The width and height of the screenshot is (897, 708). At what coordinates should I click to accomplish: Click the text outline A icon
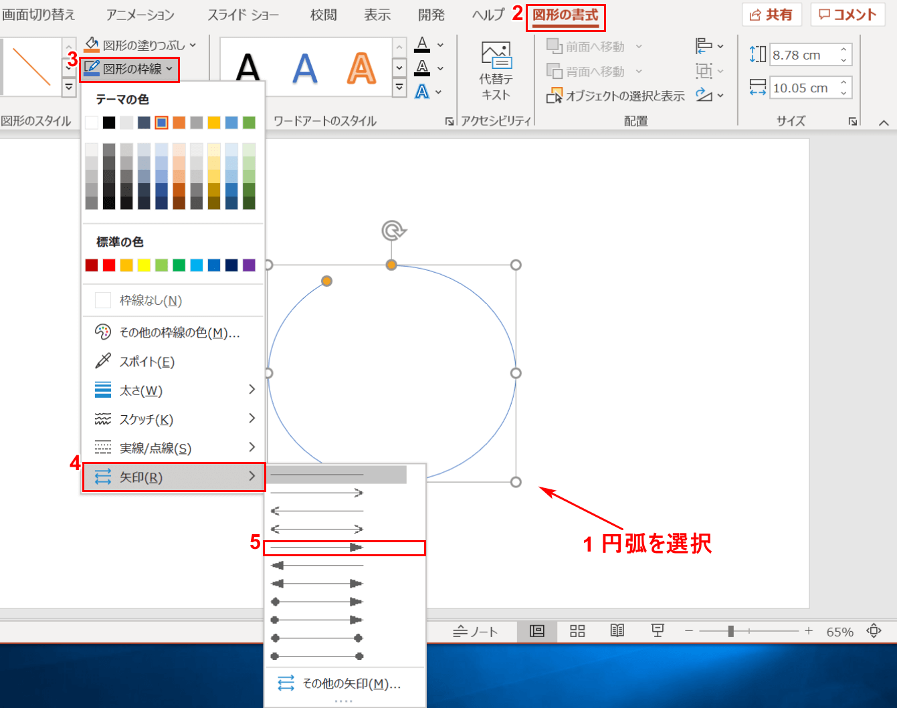(422, 68)
